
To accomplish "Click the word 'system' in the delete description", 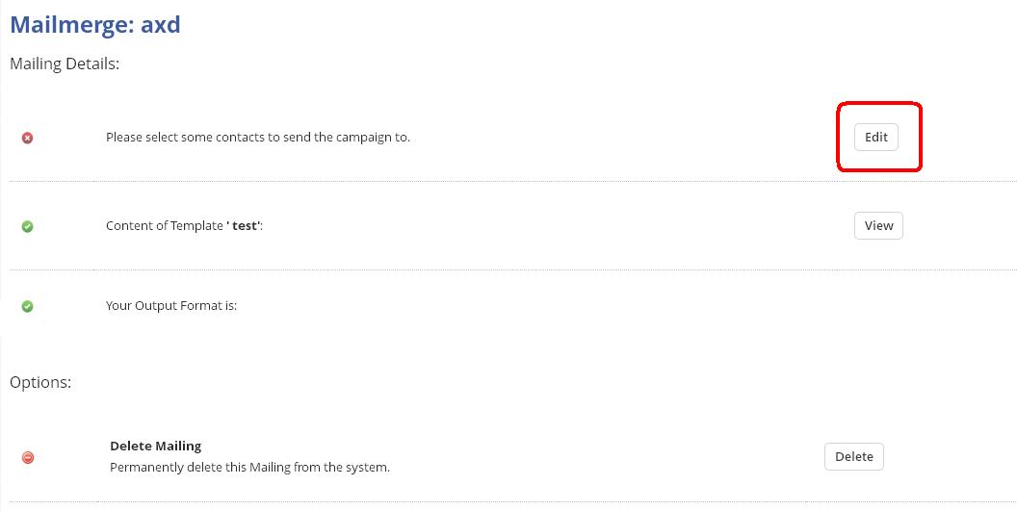I will point(371,467).
